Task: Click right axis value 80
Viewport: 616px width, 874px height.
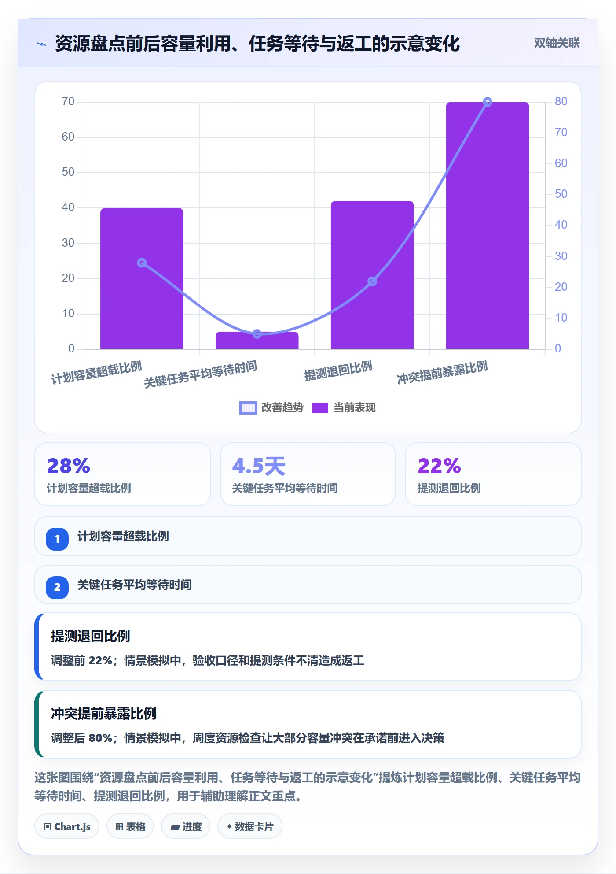Action: tap(561, 102)
